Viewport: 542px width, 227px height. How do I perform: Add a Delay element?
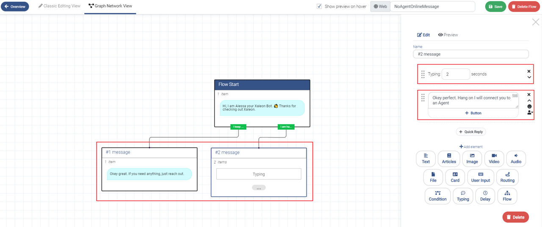point(485,196)
